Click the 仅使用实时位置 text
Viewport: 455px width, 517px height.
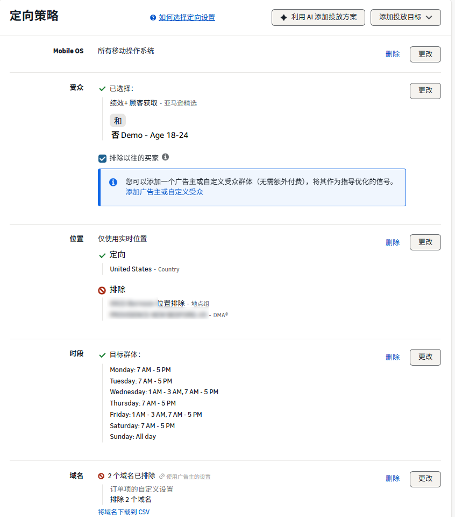tap(122, 239)
